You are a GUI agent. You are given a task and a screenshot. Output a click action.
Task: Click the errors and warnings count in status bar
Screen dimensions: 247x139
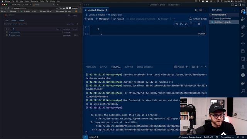[x=94, y=137]
